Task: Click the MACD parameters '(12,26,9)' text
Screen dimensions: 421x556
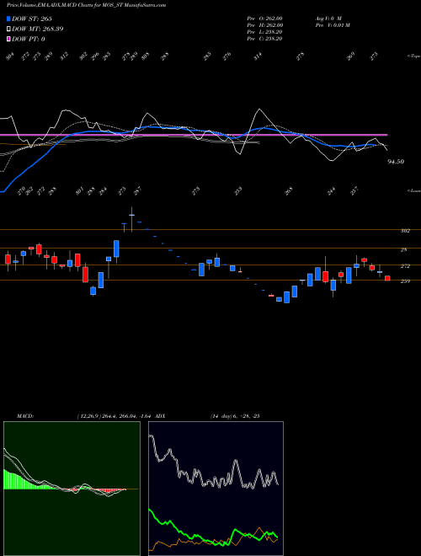Action: [x=88, y=416]
